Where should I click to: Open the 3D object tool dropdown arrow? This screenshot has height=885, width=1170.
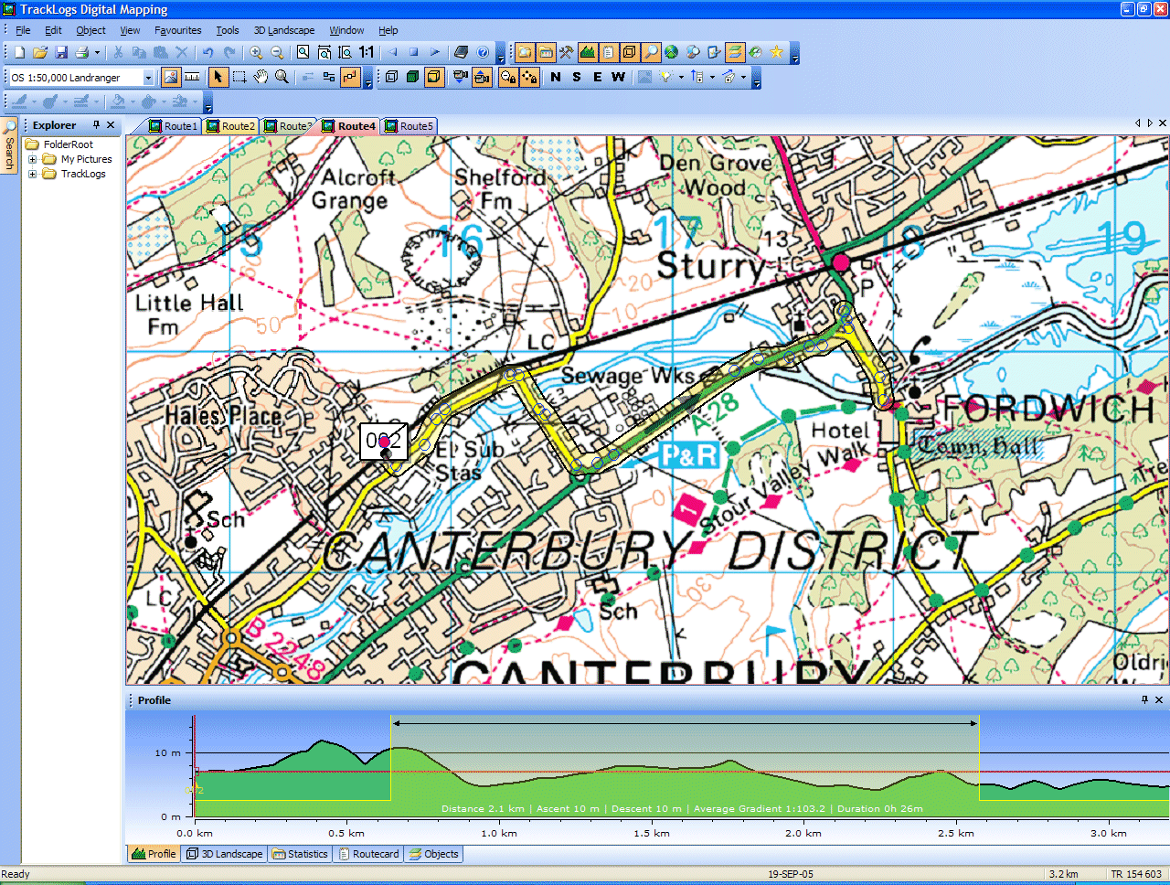[x=743, y=77]
